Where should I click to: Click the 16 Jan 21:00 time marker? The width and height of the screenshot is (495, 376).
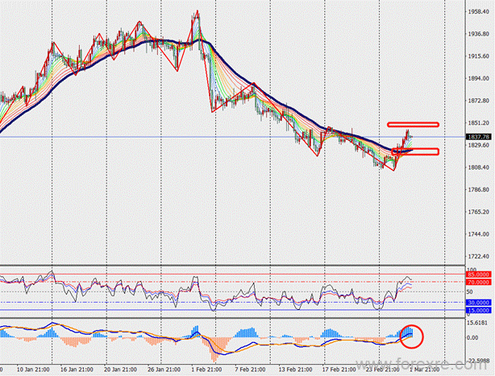77,370
